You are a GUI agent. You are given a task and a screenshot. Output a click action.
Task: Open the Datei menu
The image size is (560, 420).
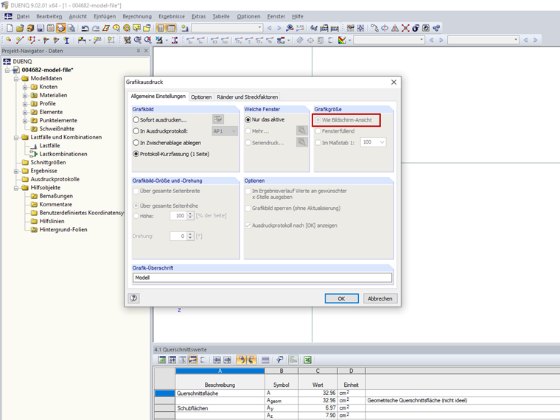[x=23, y=16]
